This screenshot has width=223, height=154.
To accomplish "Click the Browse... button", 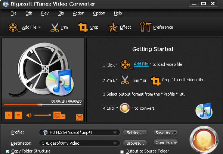I will click(x=135, y=143).
